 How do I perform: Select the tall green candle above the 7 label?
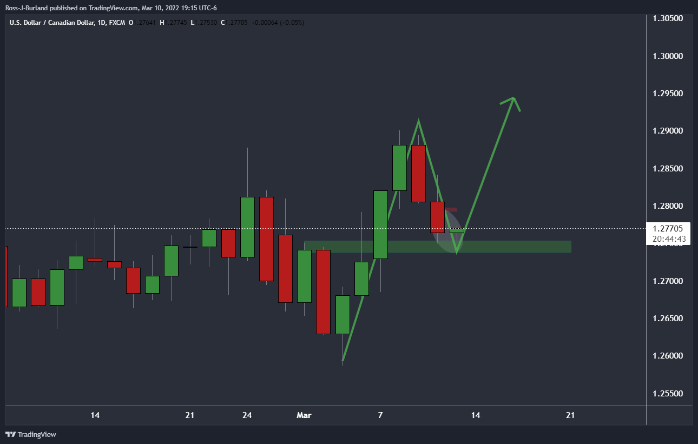(380, 224)
